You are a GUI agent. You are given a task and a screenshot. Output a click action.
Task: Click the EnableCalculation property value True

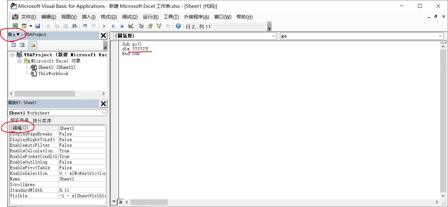(82, 151)
